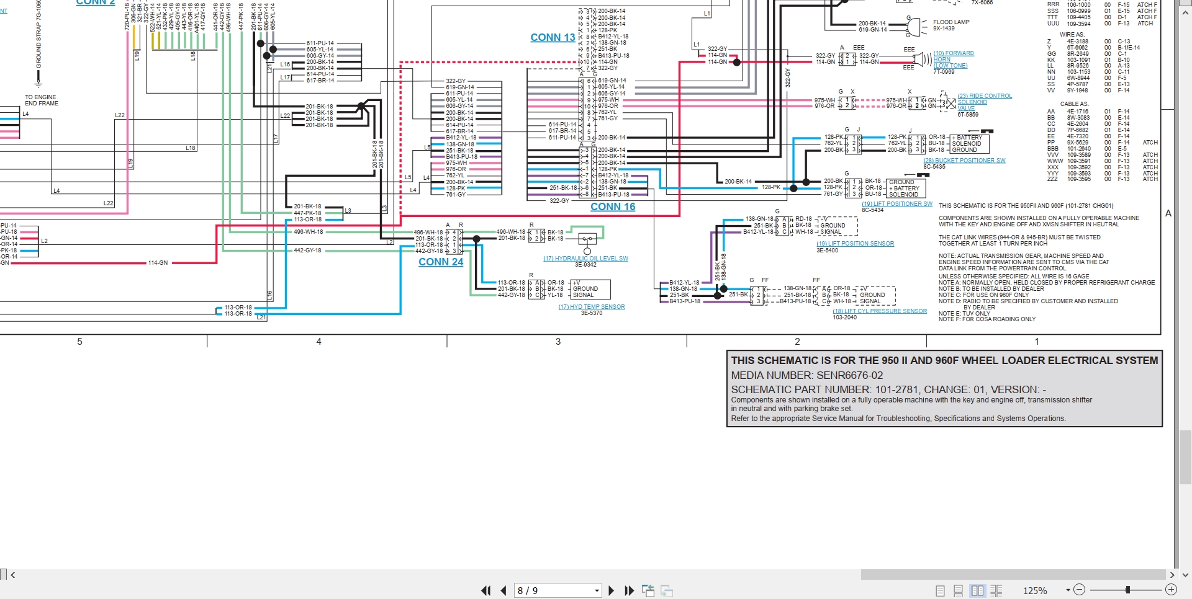Open the zoom level dropdown arrow
This screenshot has width=1192, height=599.
click(x=1068, y=590)
